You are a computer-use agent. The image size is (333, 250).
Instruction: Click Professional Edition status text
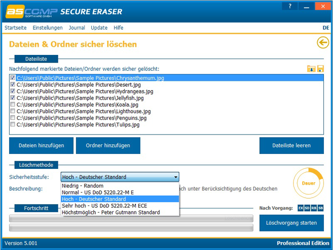pos(303,243)
